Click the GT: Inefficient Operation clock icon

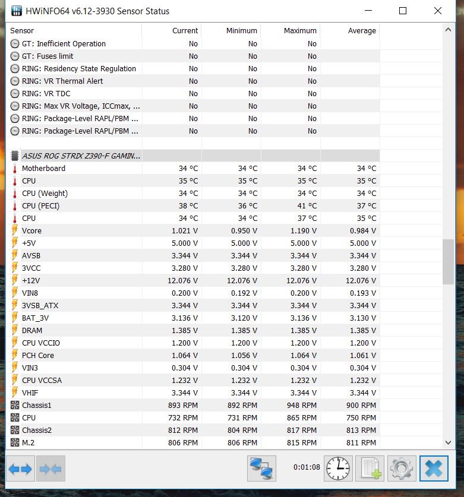[x=15, y=44]
